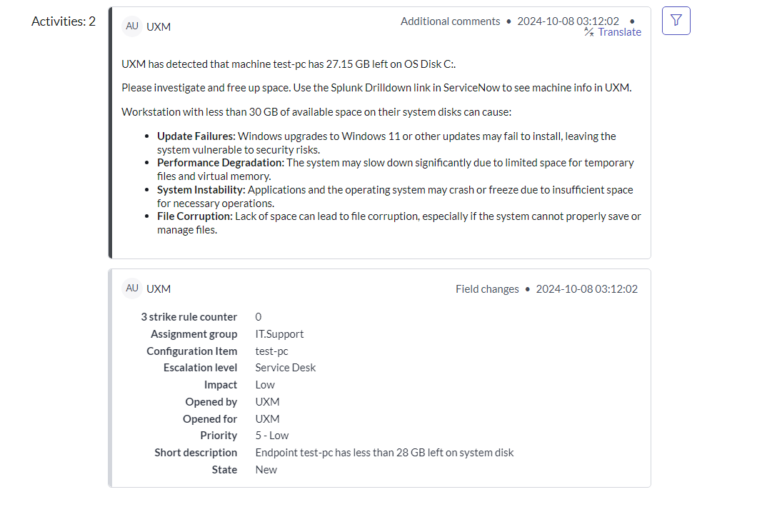Click the Translate sparkle icon
The height and width of the screenshot is (512, 762).
[589, 32]
